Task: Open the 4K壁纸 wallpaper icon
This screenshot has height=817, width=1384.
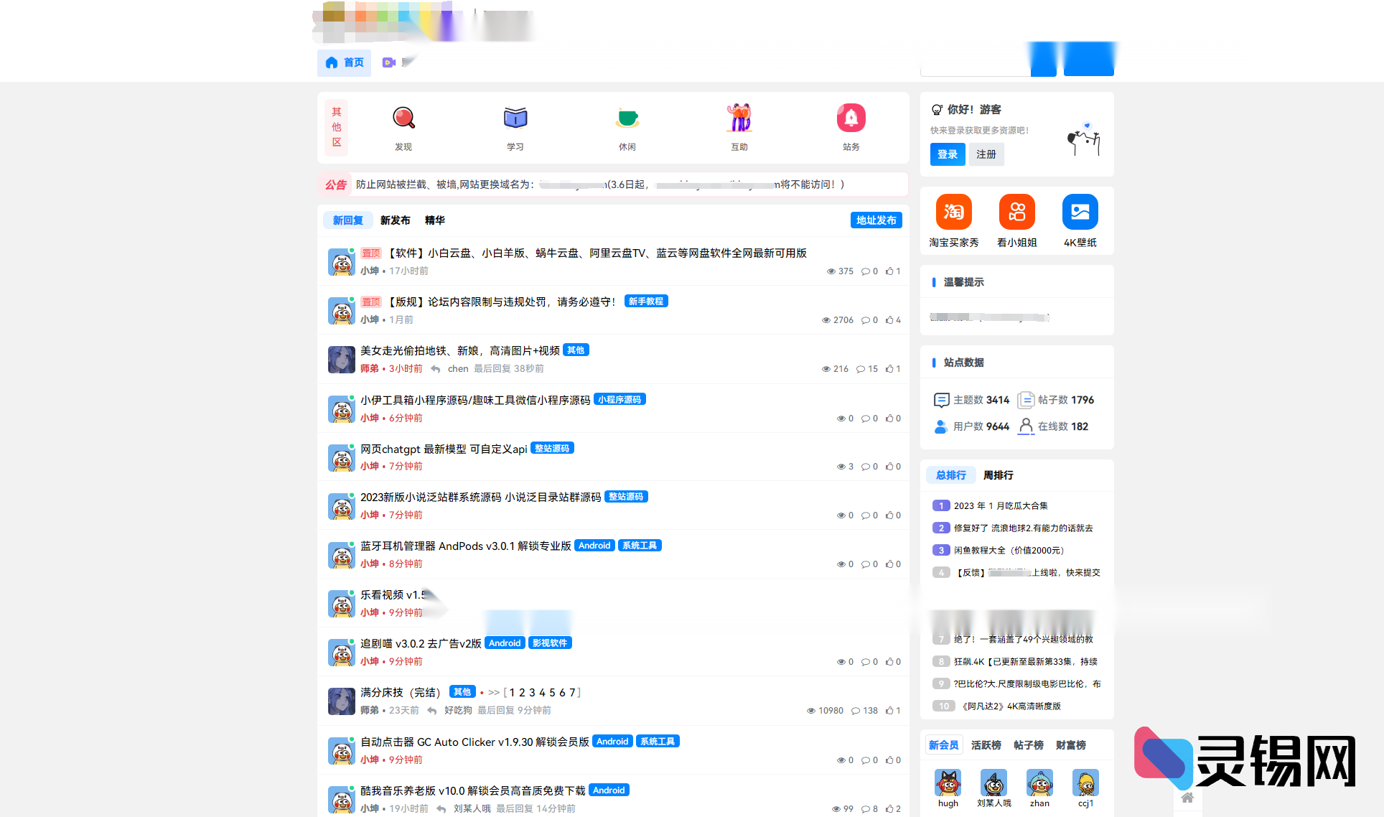Action: tap(1080, 211)
